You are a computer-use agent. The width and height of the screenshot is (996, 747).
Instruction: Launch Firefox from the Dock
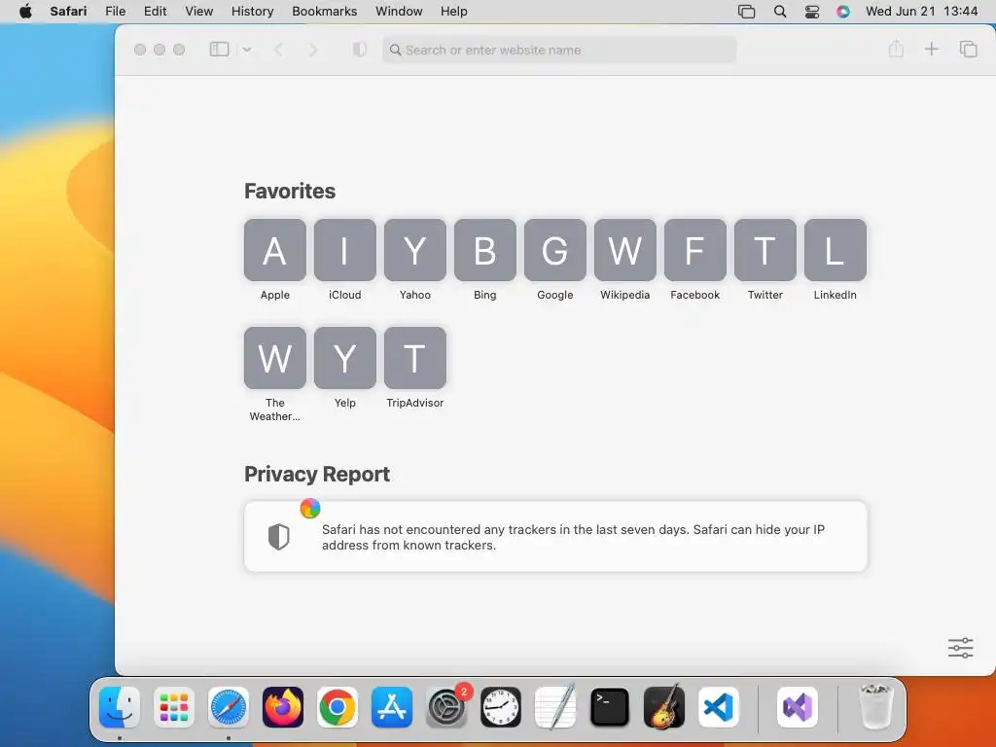283,707
